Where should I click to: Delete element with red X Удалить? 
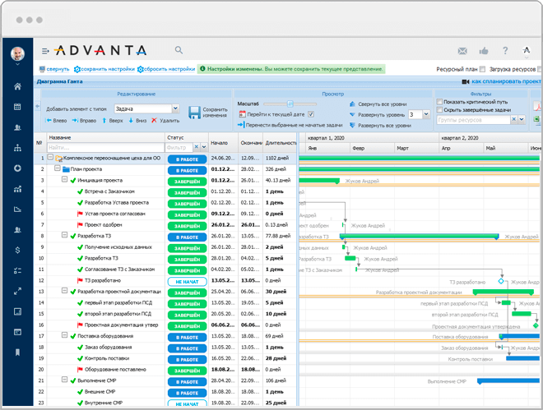click(x=165, y=120)
